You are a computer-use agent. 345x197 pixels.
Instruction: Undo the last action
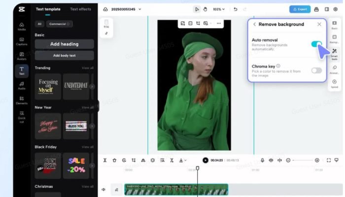click(x=236, y=9)
